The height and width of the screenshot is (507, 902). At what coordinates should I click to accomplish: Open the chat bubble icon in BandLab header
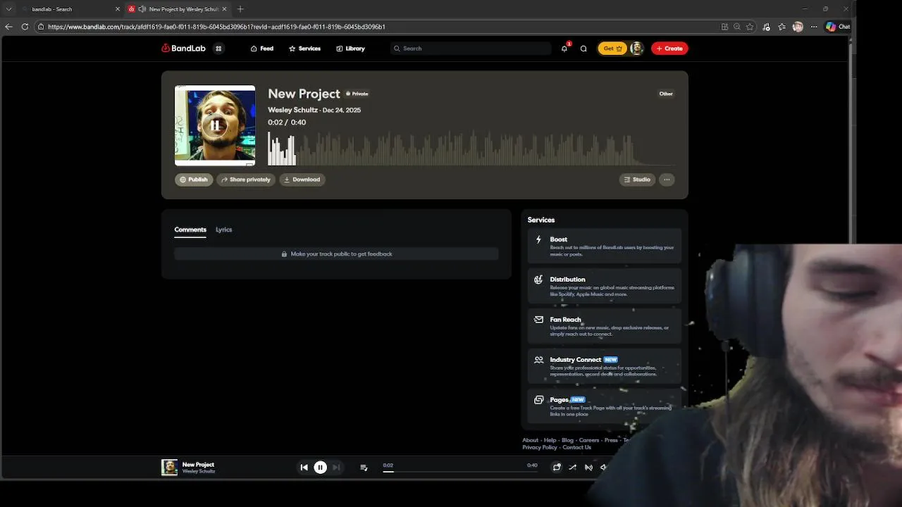pyautogui.click(x=583, y=49)
